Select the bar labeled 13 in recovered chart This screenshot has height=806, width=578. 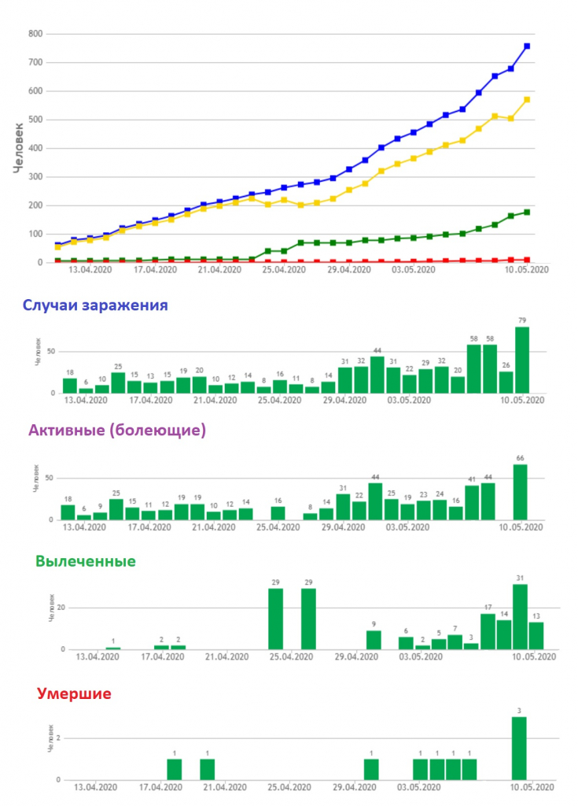tap(536, 636)
